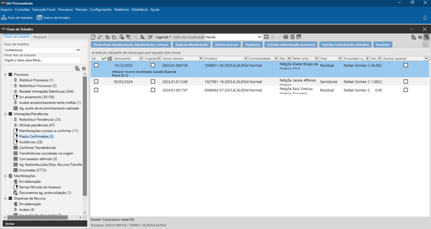The width and height of the screenshot is (431, 229).
Task: Open Acervo de Estudos from toolbar
Action: 53,18
